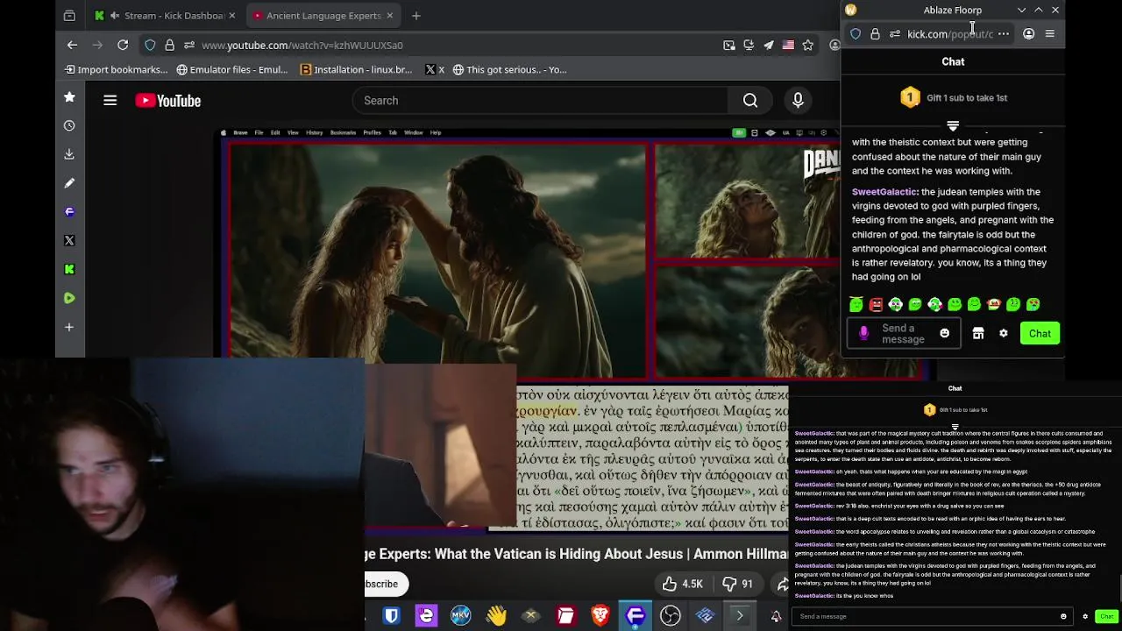Click the Gift 1 sub to take 1st banner
This screenshot has height=631, width=1122.
(954, 97)
